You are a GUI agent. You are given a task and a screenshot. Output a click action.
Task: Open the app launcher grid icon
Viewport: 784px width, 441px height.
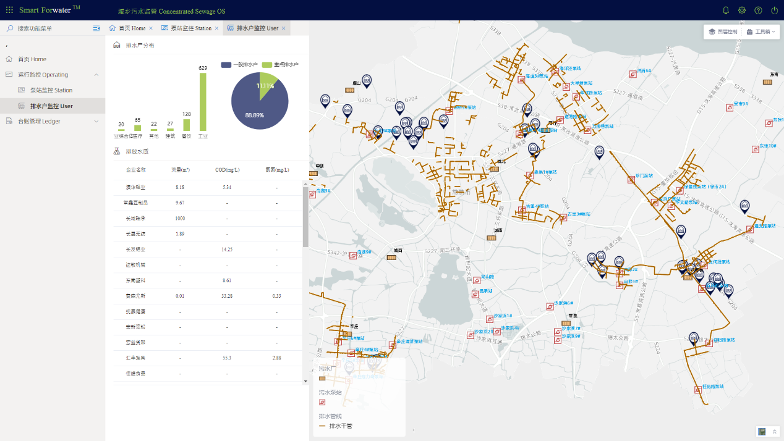tap(9, 10)
